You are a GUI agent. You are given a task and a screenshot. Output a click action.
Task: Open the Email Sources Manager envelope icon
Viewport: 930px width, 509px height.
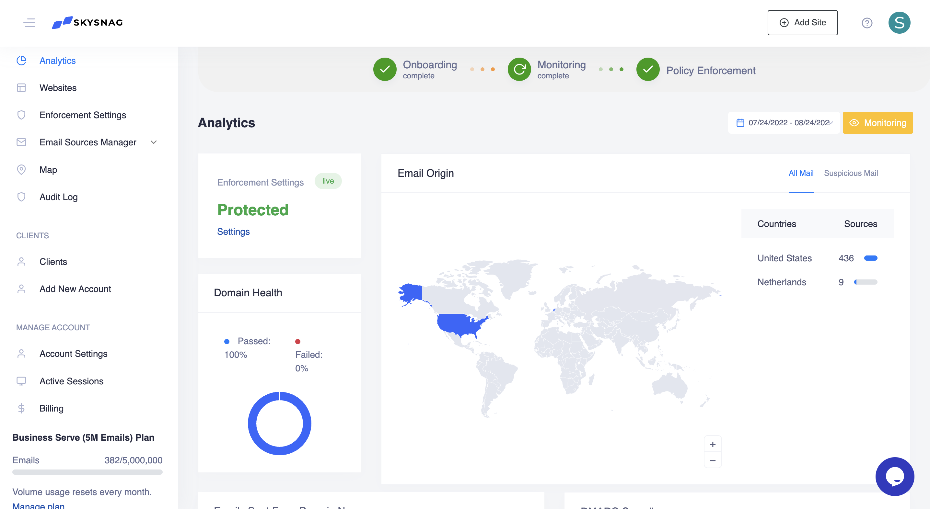(x=21, y=142)
